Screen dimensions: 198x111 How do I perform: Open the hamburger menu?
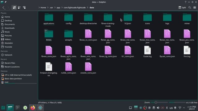pyautogui.click(x=195, y=7)
